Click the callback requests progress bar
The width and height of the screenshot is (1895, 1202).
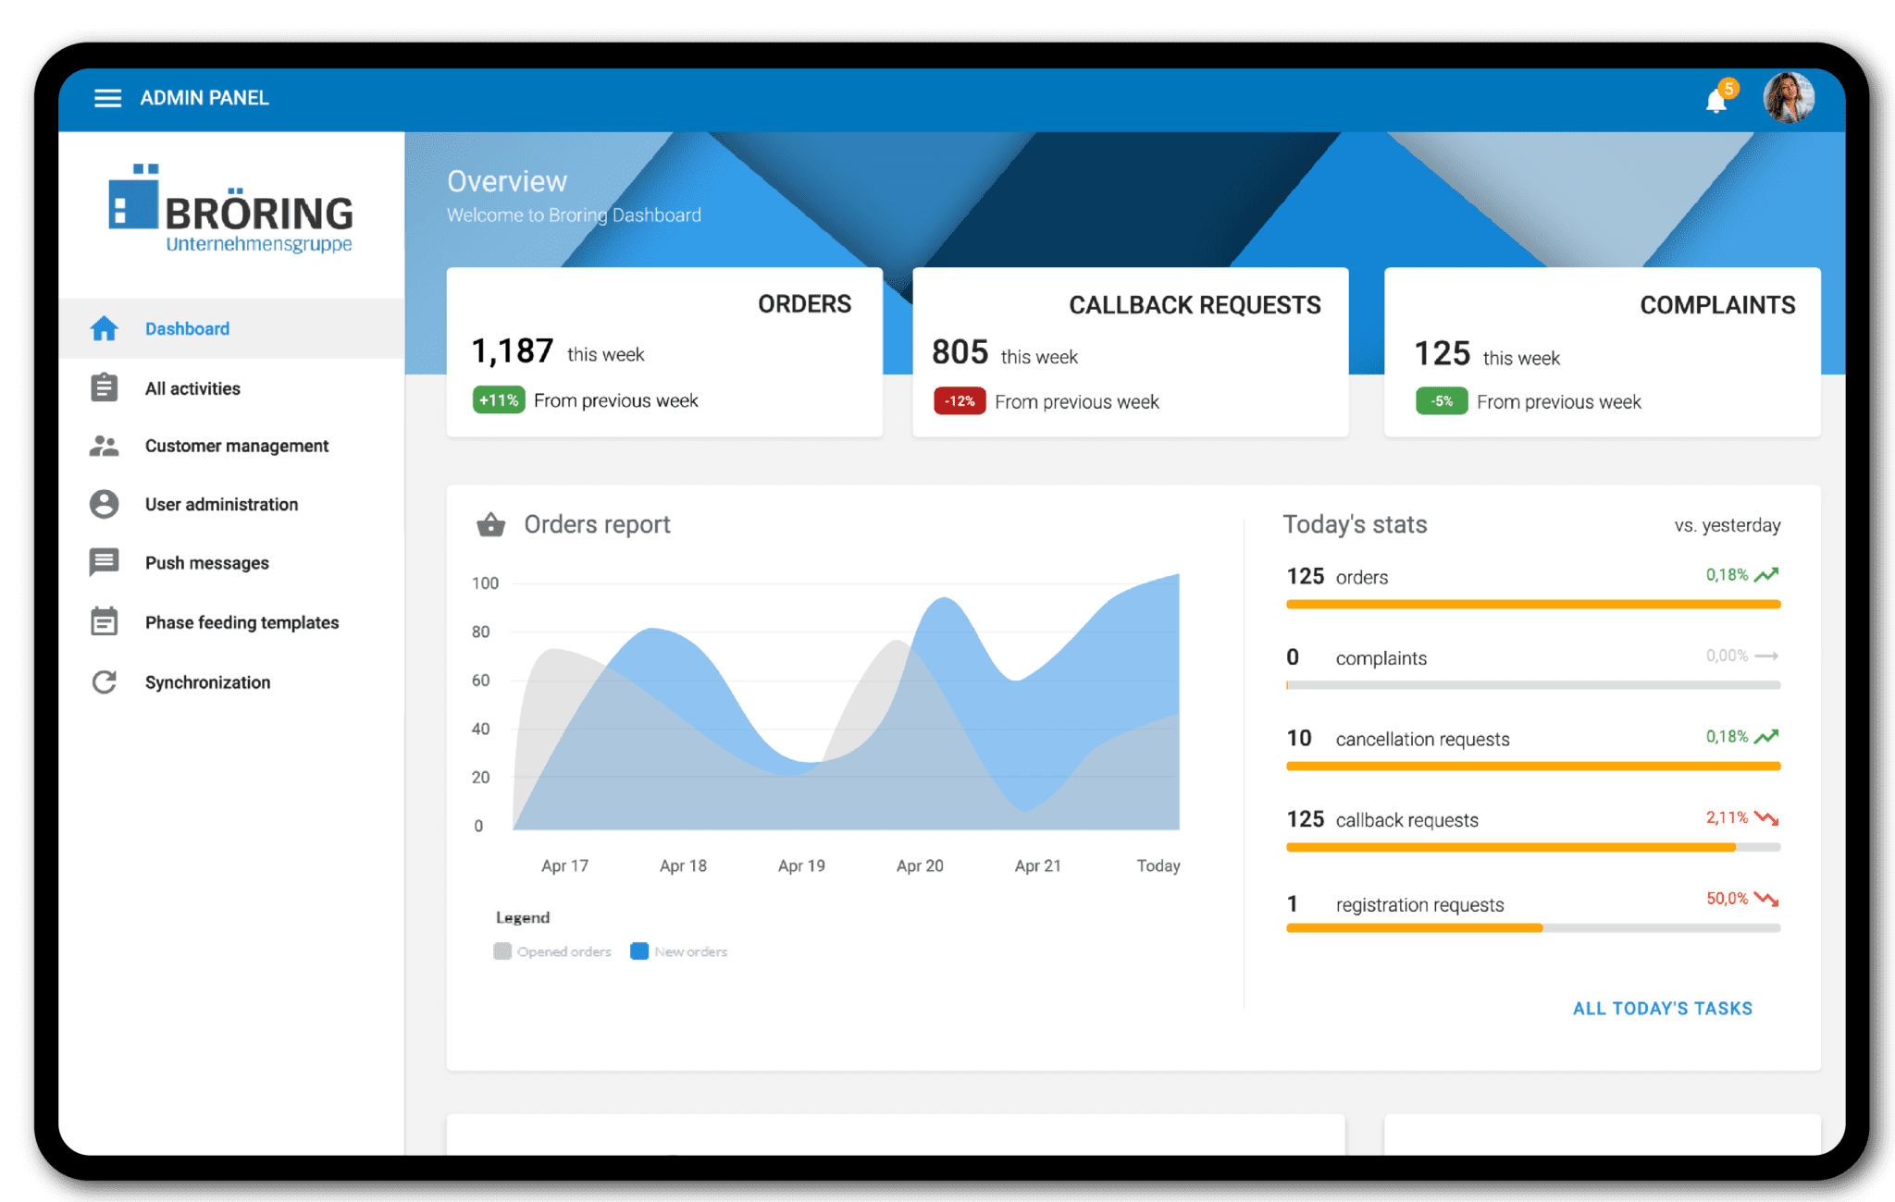coord(1532,847)
